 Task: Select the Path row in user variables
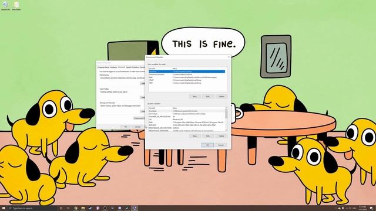[x=187, y=77]
